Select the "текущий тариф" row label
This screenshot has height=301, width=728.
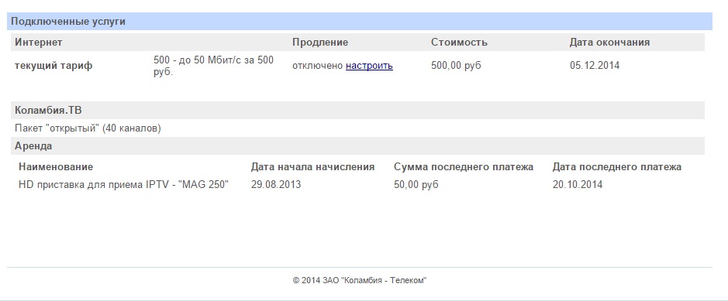click(53, 66)
